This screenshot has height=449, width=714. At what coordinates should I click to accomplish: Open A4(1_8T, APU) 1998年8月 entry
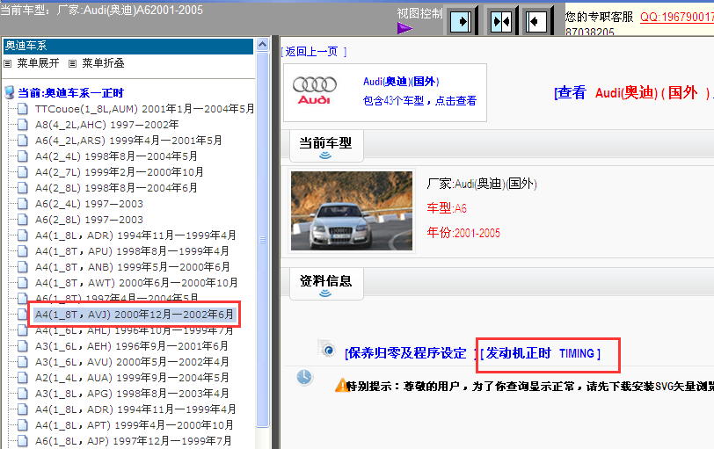(132, 250)
